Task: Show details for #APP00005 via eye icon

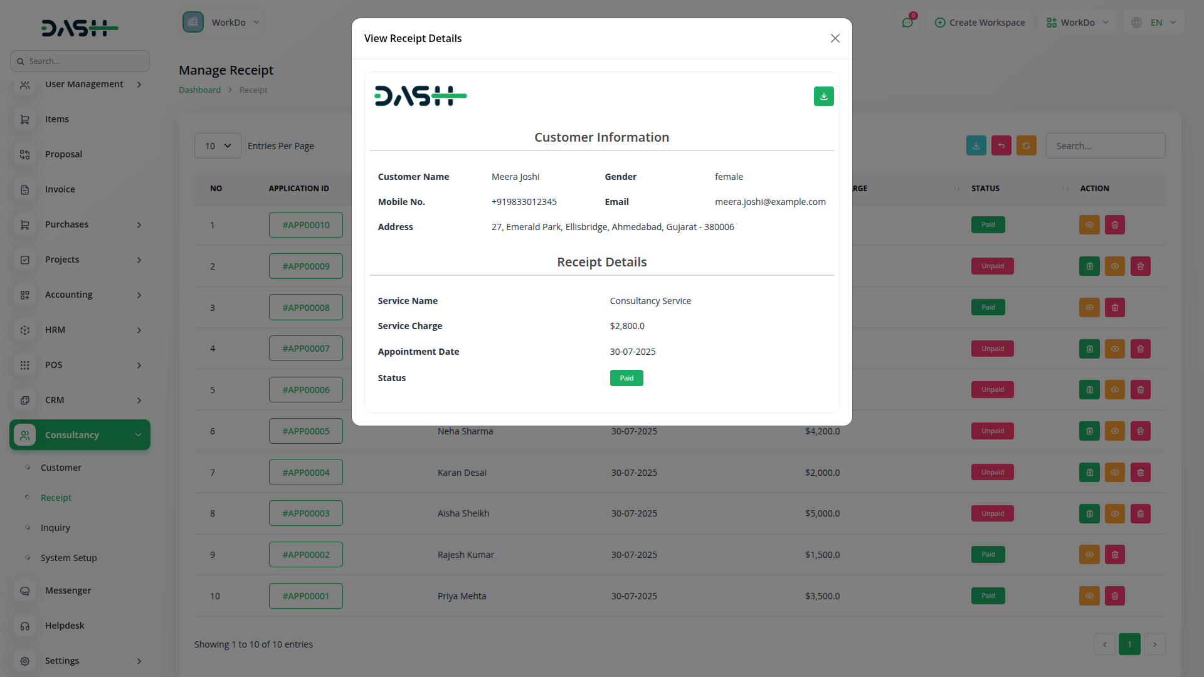Action: coord(1114,431)
